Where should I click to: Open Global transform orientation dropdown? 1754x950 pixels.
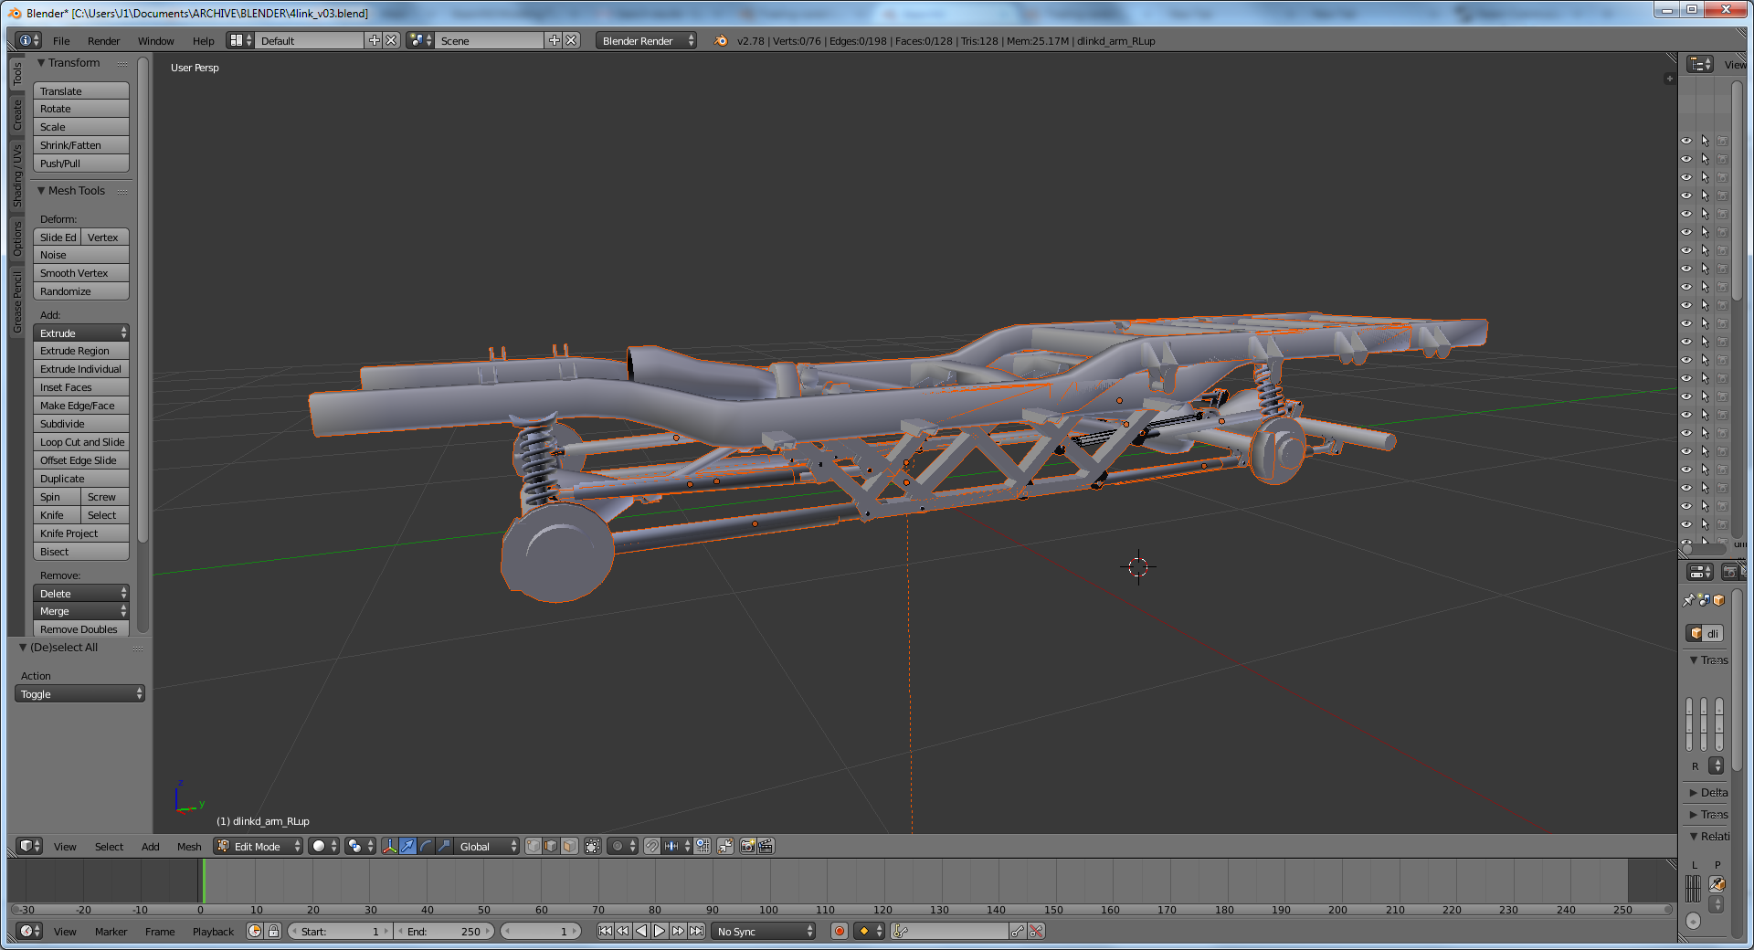[487, 846]
